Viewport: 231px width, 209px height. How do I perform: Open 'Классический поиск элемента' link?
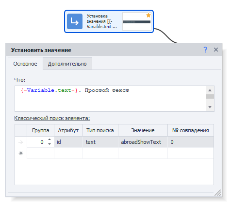tap(52, 118)
